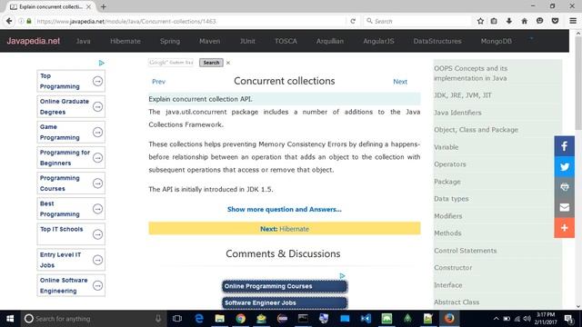
Task: Open the Windows Start menu
Action: (10, 319)
